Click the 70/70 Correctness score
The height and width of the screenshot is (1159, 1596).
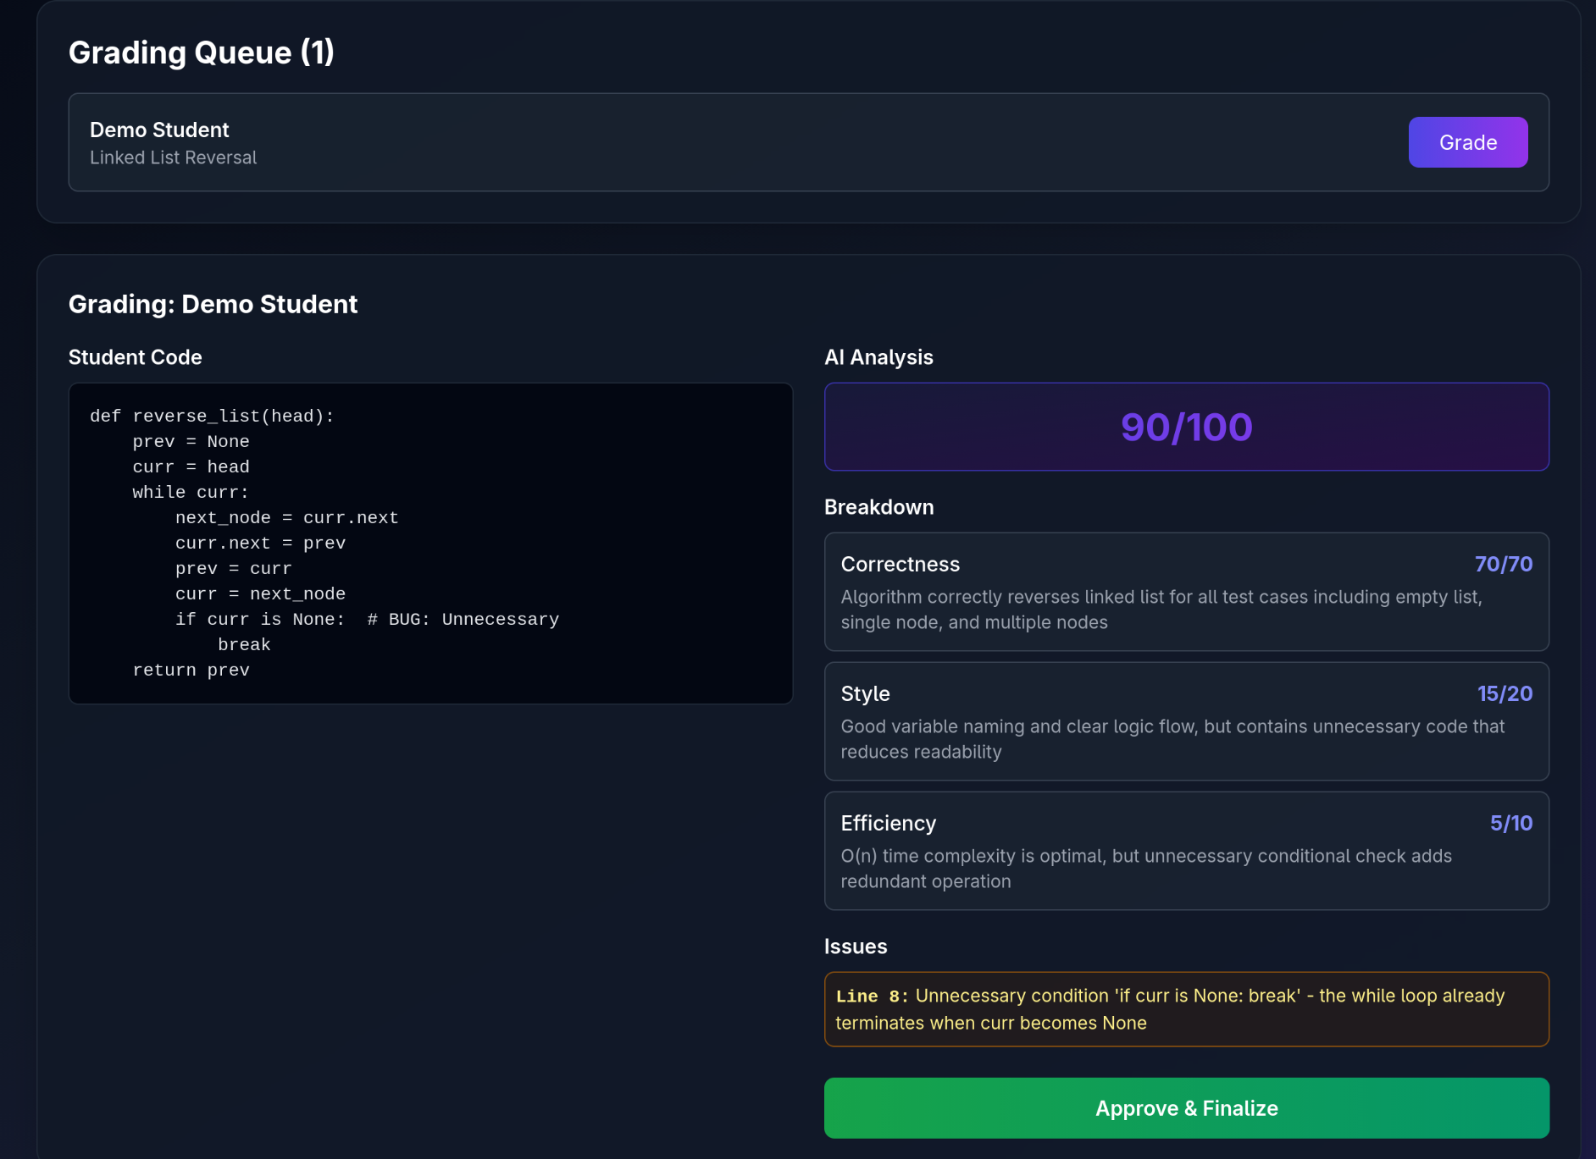pyautogui.click(x=1503, y=564)
